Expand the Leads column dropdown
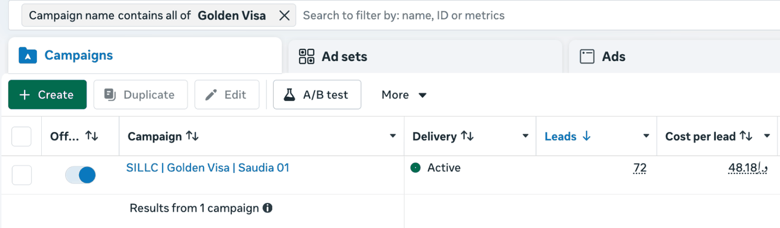This screenshot has width=780, height=228. [646, 136]
